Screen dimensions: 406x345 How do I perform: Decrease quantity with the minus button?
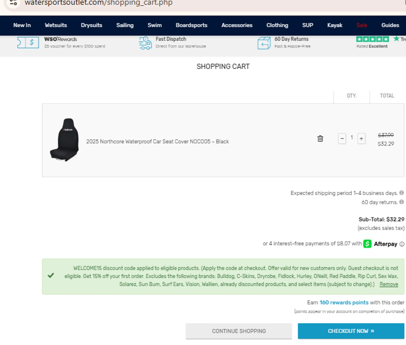point(342,139)
